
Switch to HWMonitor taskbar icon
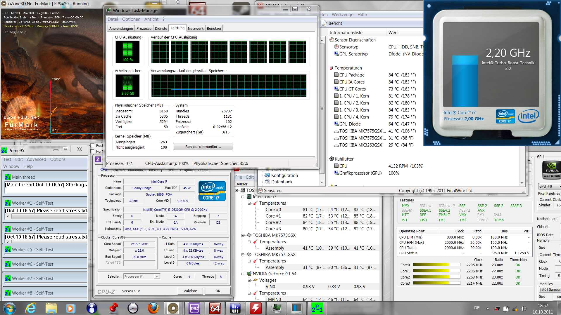pos(235,308)
